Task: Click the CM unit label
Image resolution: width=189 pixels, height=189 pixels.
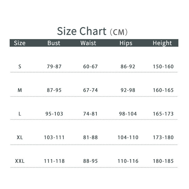Action: [x=119, y=32]
